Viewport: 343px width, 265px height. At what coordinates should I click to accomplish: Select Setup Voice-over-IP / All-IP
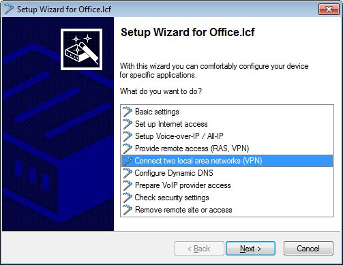pyautogui.click(x=227, y=136)
